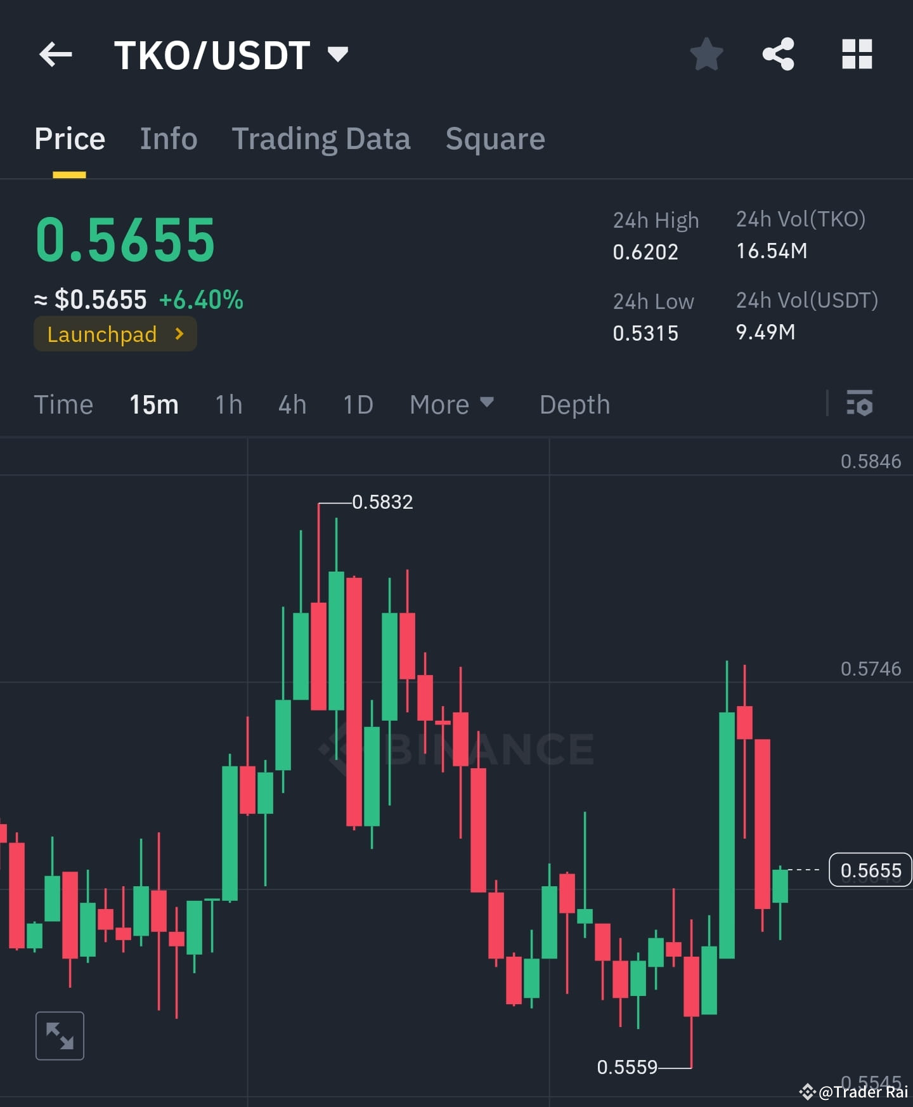Switch to Time view on the chart

[63, 404]
